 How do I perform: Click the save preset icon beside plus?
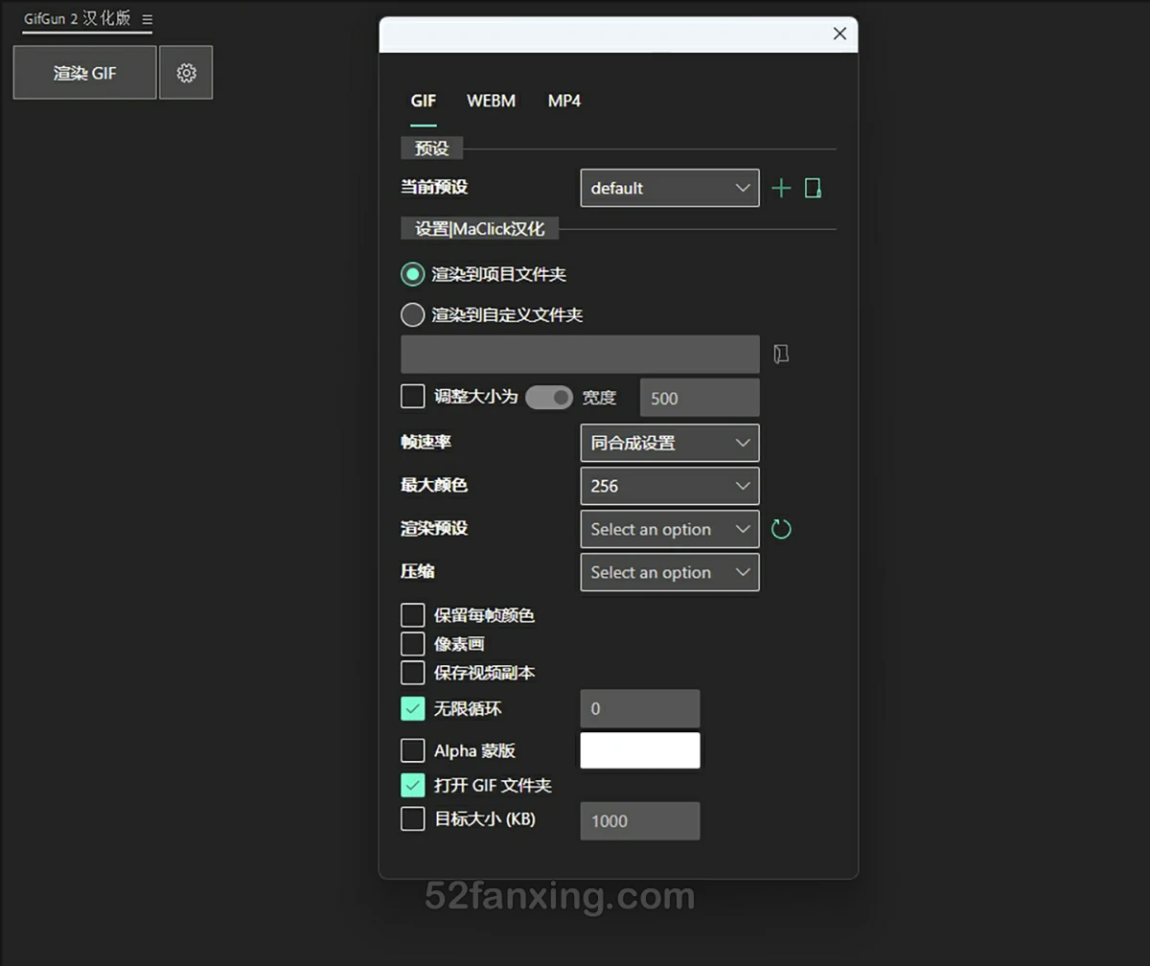[813, 188]
